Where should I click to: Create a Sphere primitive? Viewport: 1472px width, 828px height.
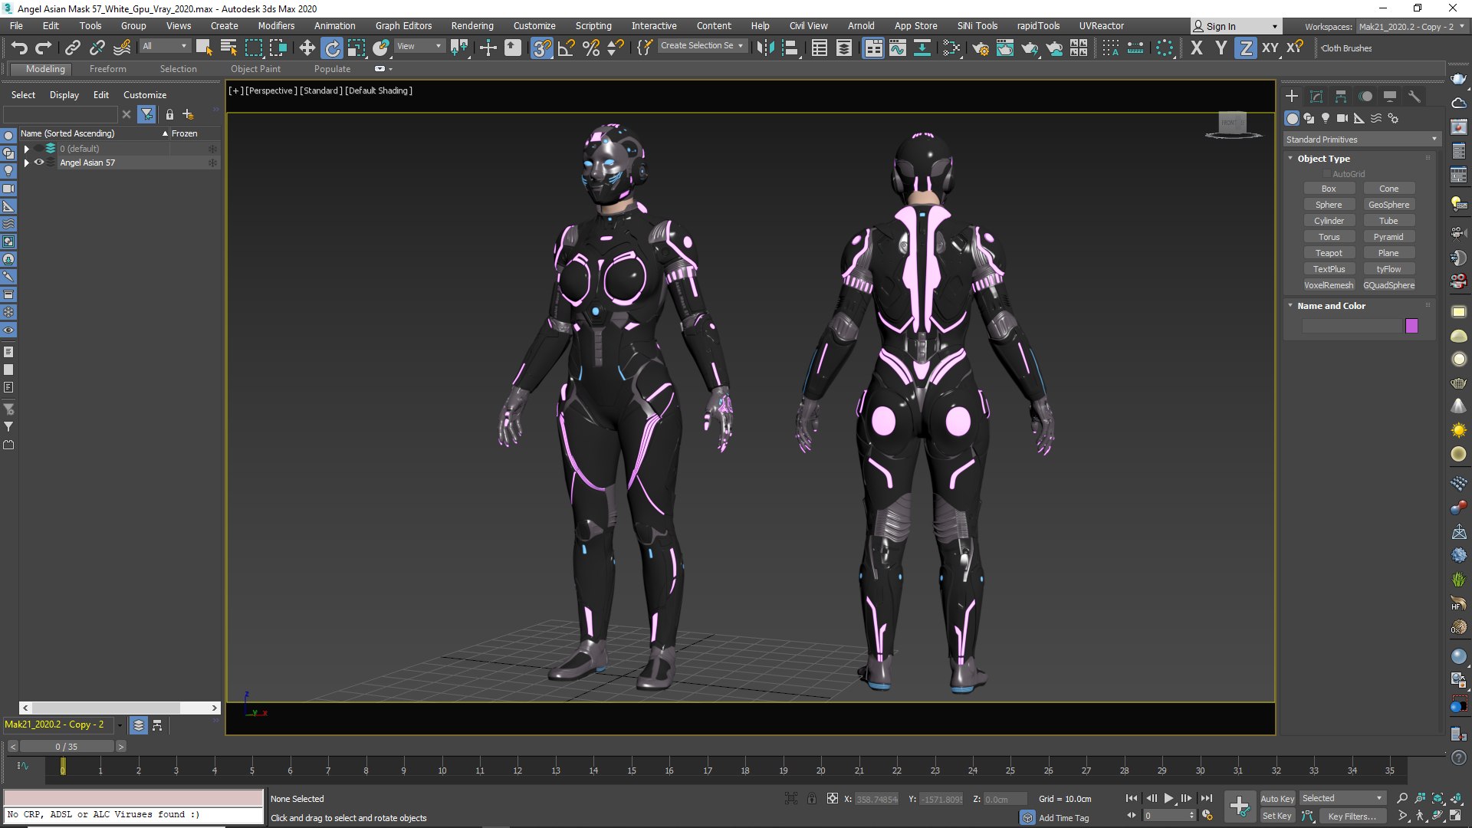[1329, 205]
